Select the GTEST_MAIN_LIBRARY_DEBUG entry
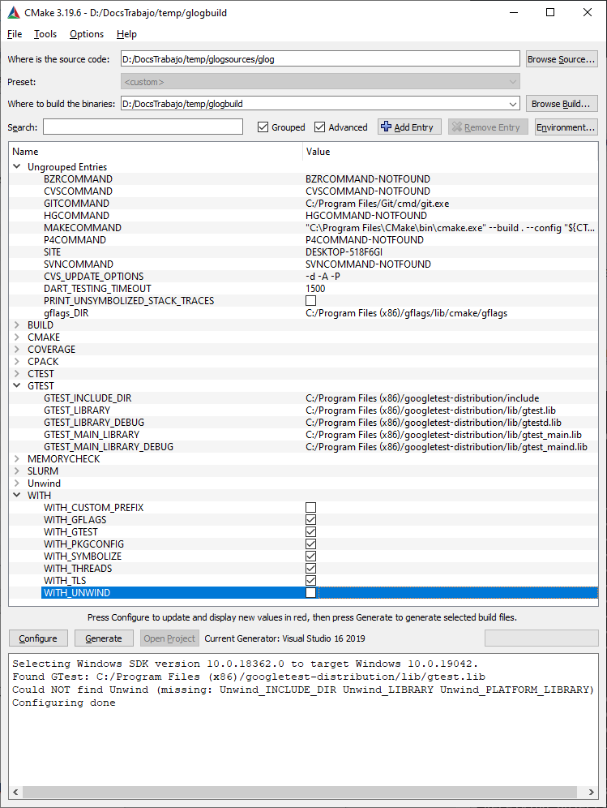The height and width of the screenshot is (808, 607). [109, 447]
